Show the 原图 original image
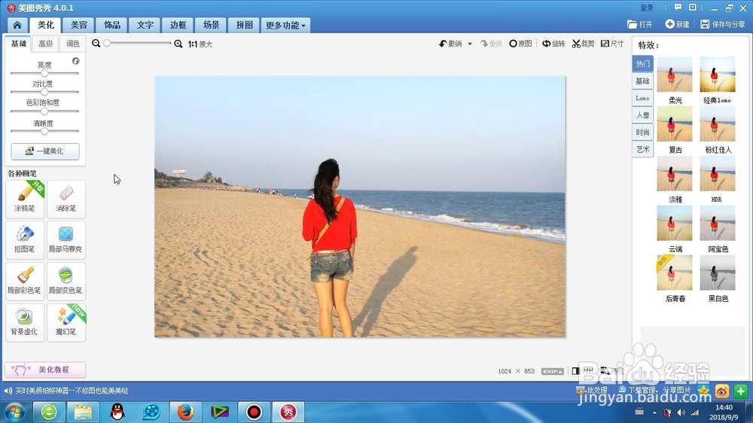 520,44
